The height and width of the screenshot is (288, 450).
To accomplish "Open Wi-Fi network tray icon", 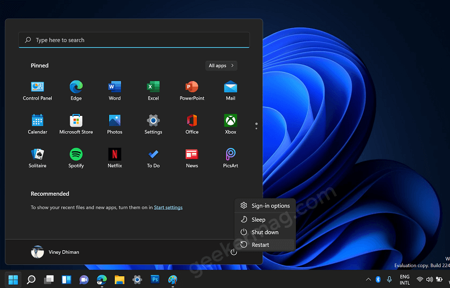I will (x=420, y=280).
